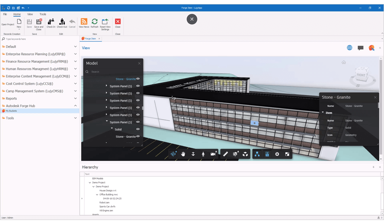Toggle visibility of highlighted Stone - Granite item
This screenshot has height=224, width=384.
138,79
